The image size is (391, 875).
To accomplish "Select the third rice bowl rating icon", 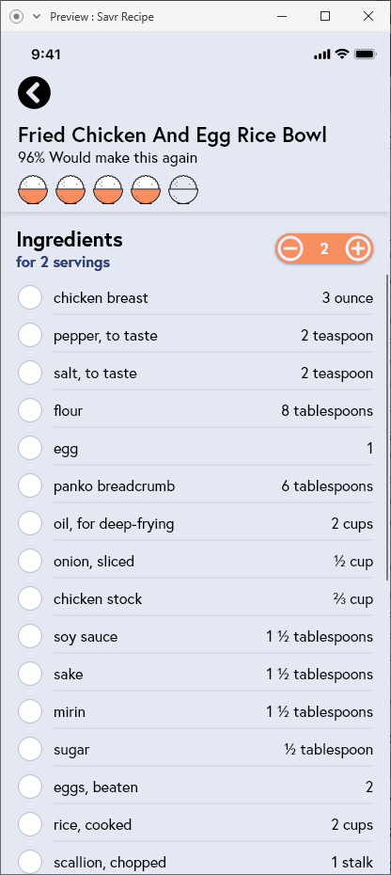I will [108, 190].
